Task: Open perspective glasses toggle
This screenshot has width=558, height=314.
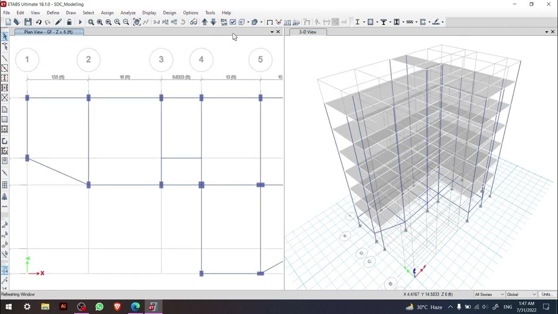Action: pyautogui.click(x=194, y=22)
